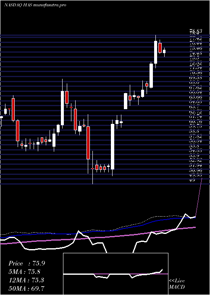Select the '12MA : 75.3' value

(x=26, y=280)
